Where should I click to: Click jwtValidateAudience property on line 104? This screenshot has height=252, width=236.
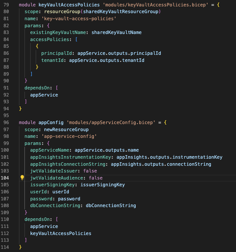pyautogui.click(x=57, y=178)
